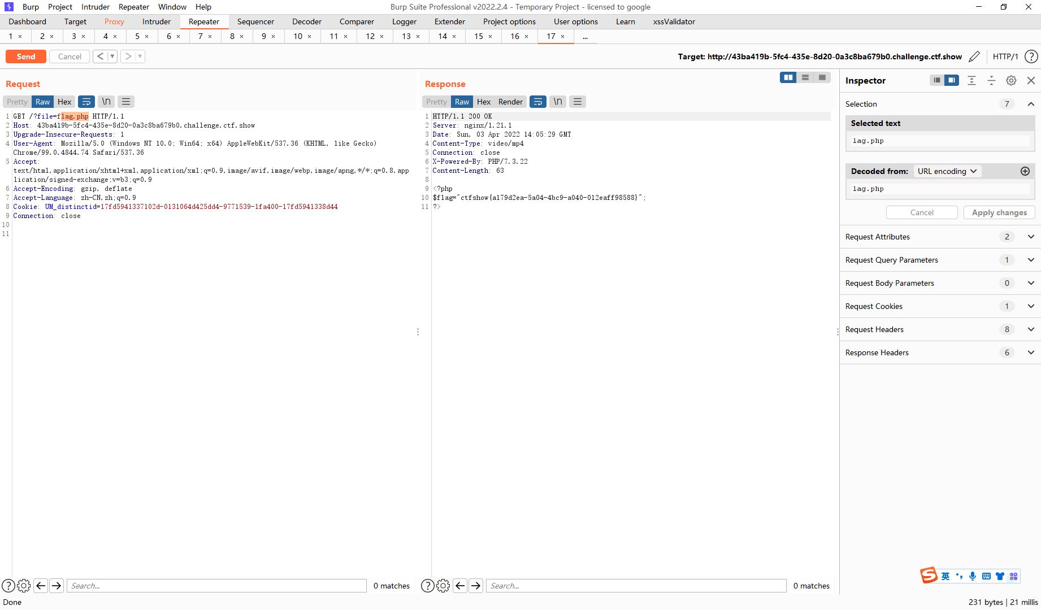The width and height of the screenshot is (1041, 610).
Task: Click the Cancel button beside Send
Action: tap(70, 56)
